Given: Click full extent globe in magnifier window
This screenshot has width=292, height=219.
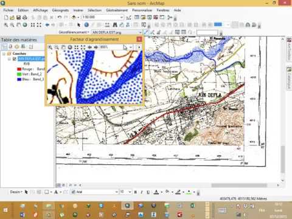Looking at the screenshot, I should point(70,47).
